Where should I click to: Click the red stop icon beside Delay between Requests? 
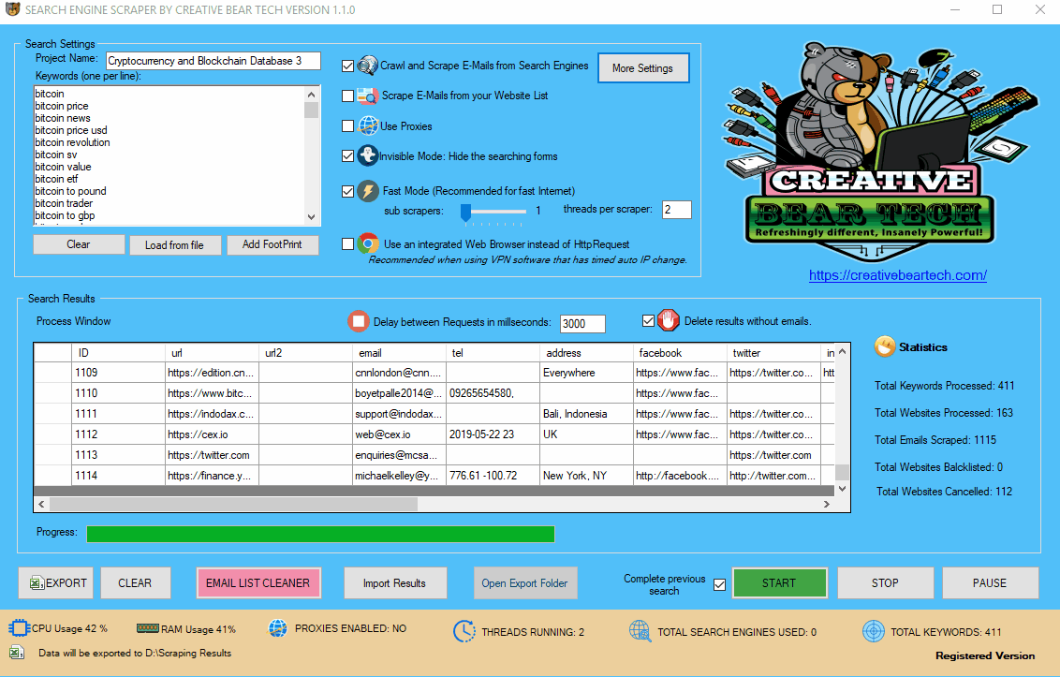[359, 321]
